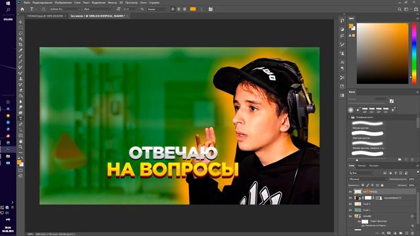The height and width of the screenshot is (236, 420).
Task: Select the Zoom magnifier tool
Action: pyautogui.click(x=20, y=147)
